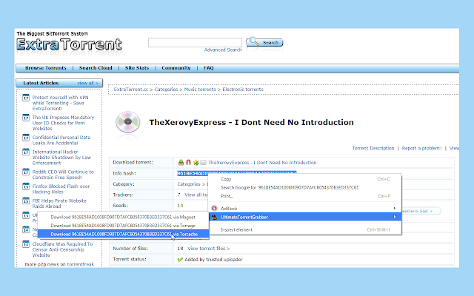Expand the AdBlock submenu arrow

click(x=395, y=208)
